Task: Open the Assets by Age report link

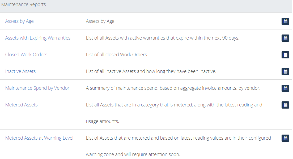Action: click(x=19, y=21)
